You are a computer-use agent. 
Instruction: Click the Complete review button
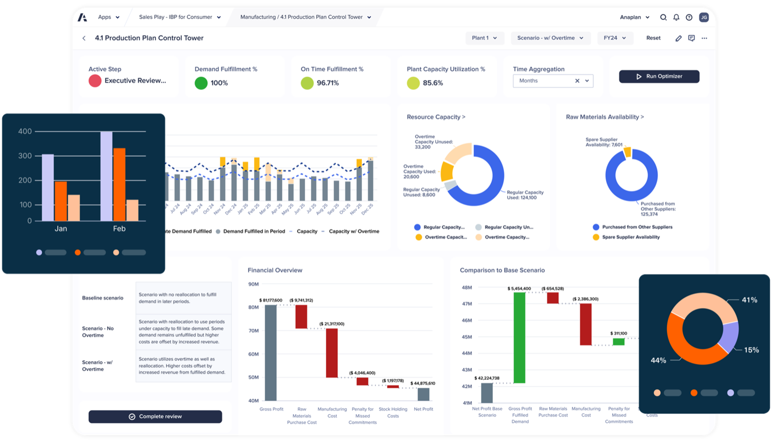click(155, 416)
